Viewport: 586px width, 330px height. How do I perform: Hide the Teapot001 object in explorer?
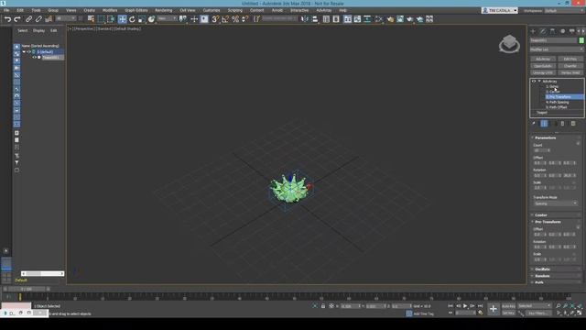coord(34,58)
